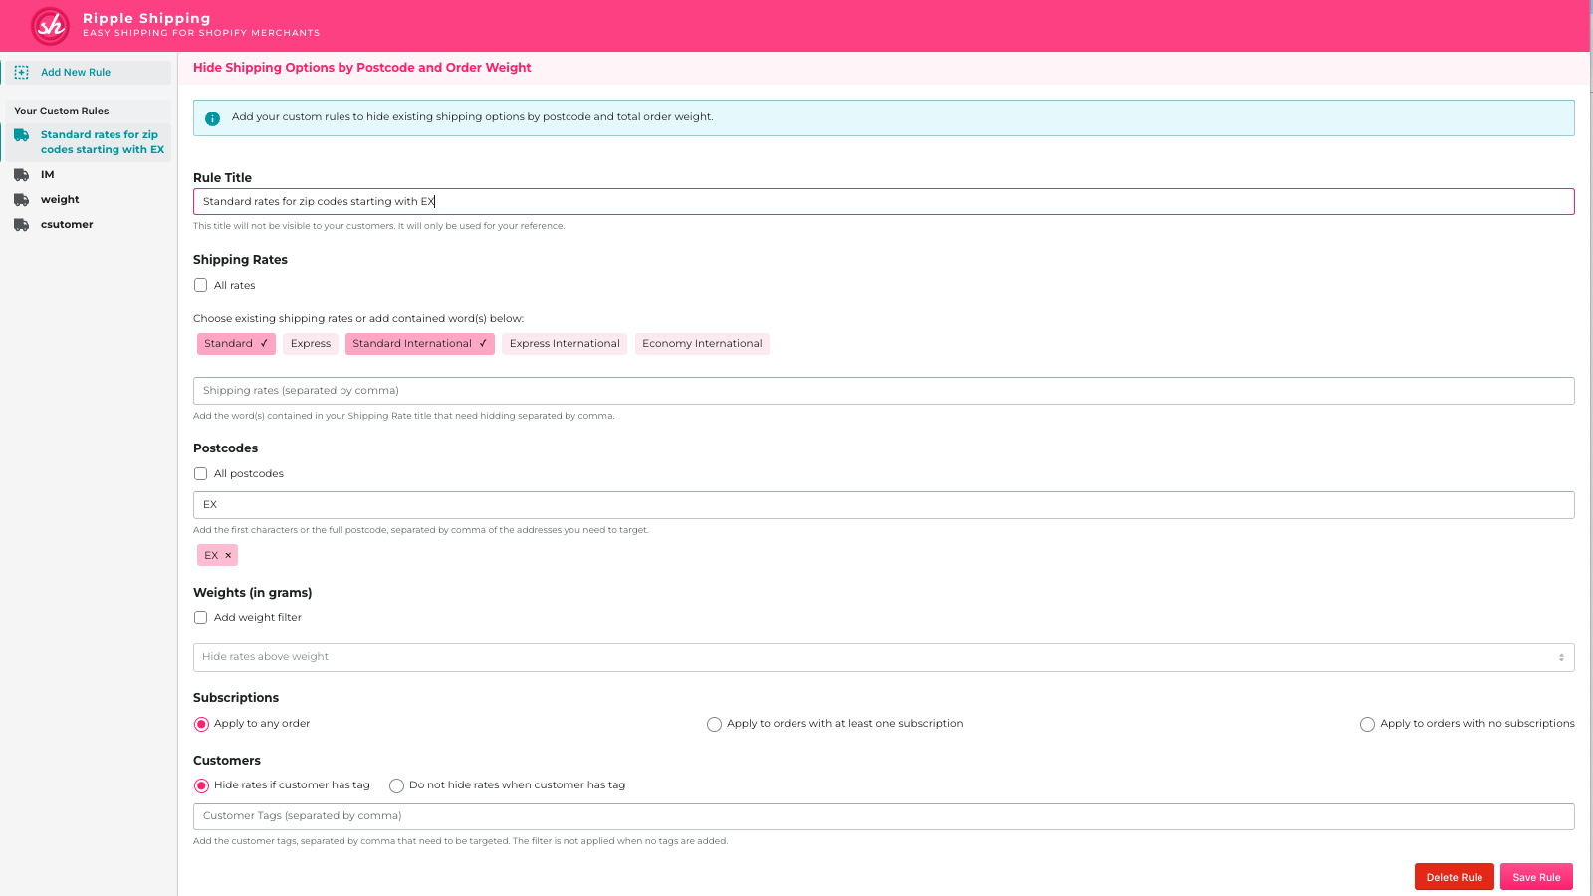
Task: Click the truck icon next to IM
Action: coord(21,175)
